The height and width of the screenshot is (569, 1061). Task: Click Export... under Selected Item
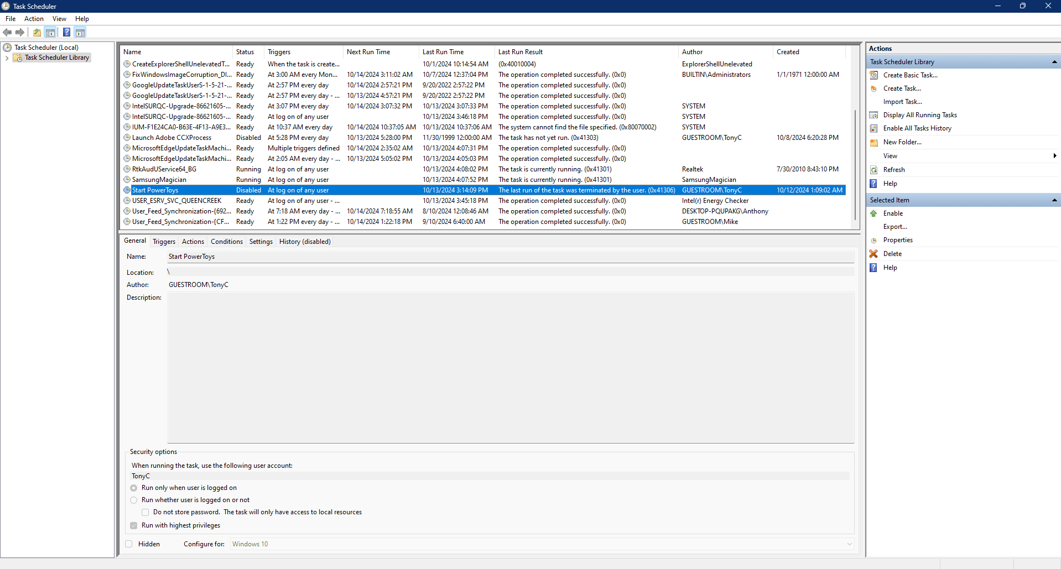coord(895,227)
